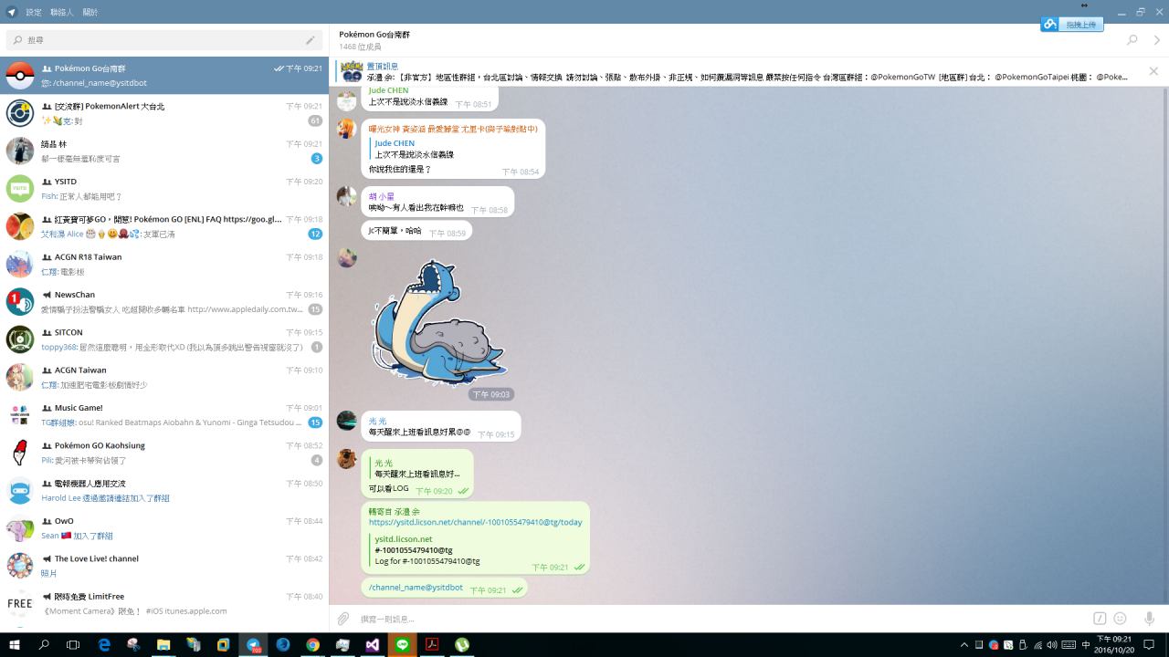Click the 胡 小星 user avatar in the conversation

click(x=347, y=196)
